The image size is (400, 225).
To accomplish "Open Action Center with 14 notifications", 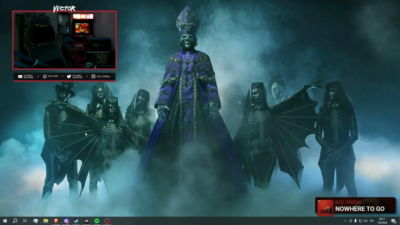I will coord(394,221).
